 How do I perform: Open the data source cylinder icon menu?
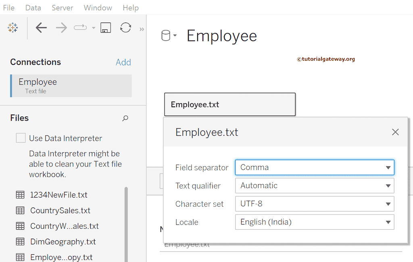[167, 35]
